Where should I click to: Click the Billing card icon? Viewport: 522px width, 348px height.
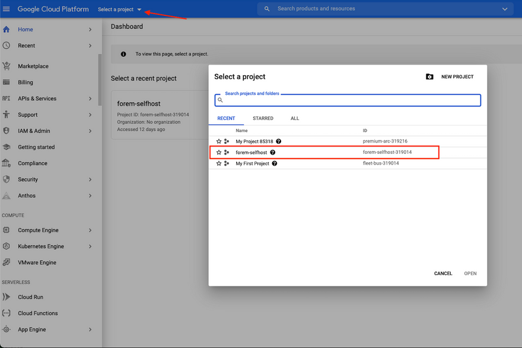point(7,82)
